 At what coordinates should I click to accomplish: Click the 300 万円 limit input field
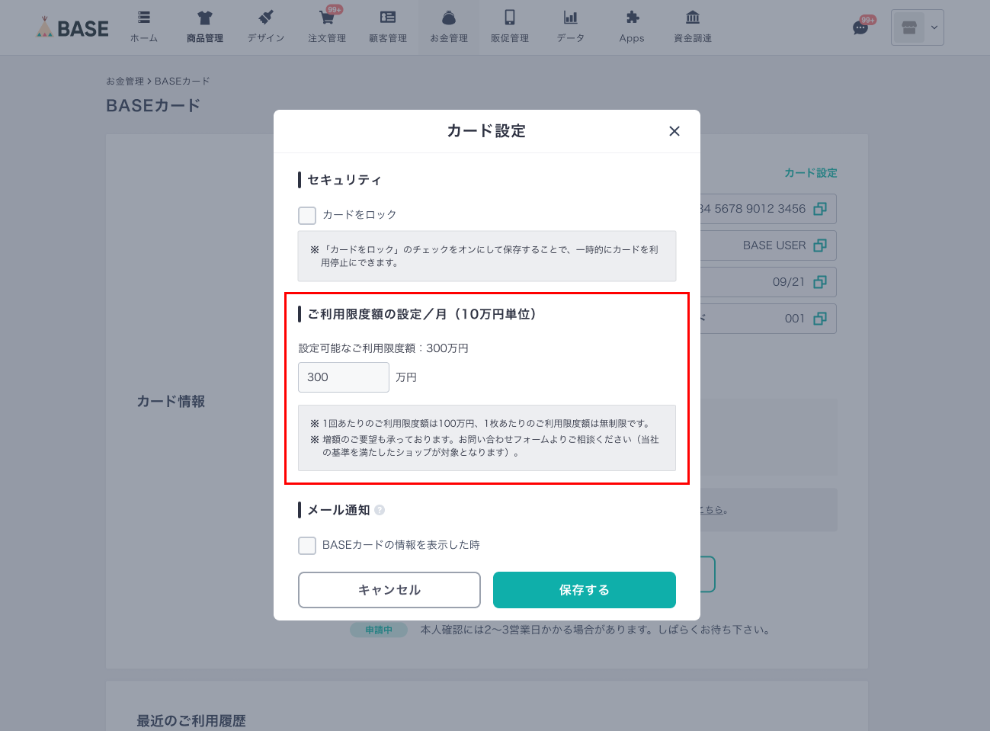pos(344,377)
